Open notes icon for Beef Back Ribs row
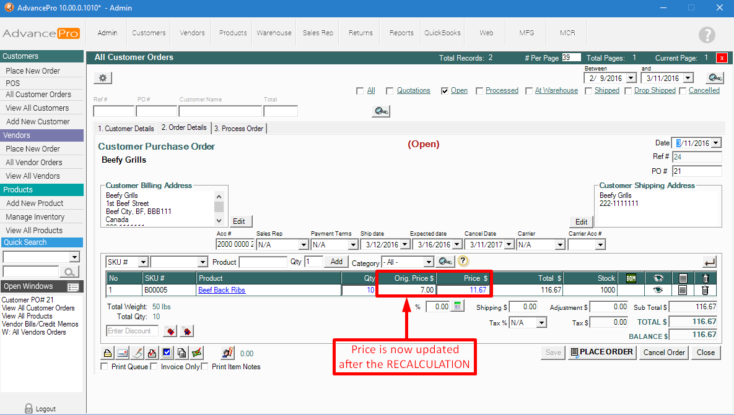 click(682, 290)
